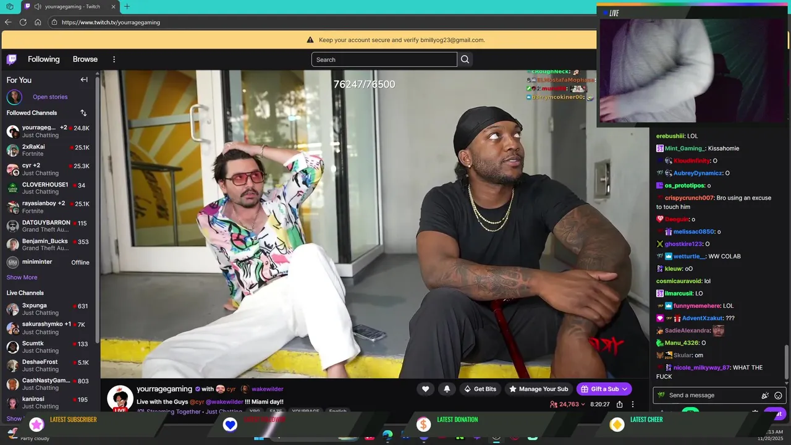791x445 pixels.
Task: Open the three-dot menu beside Browse
Action: 114,59
